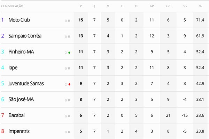
Task: Sort by the GP goals-for column header
Action: point(152,6)
